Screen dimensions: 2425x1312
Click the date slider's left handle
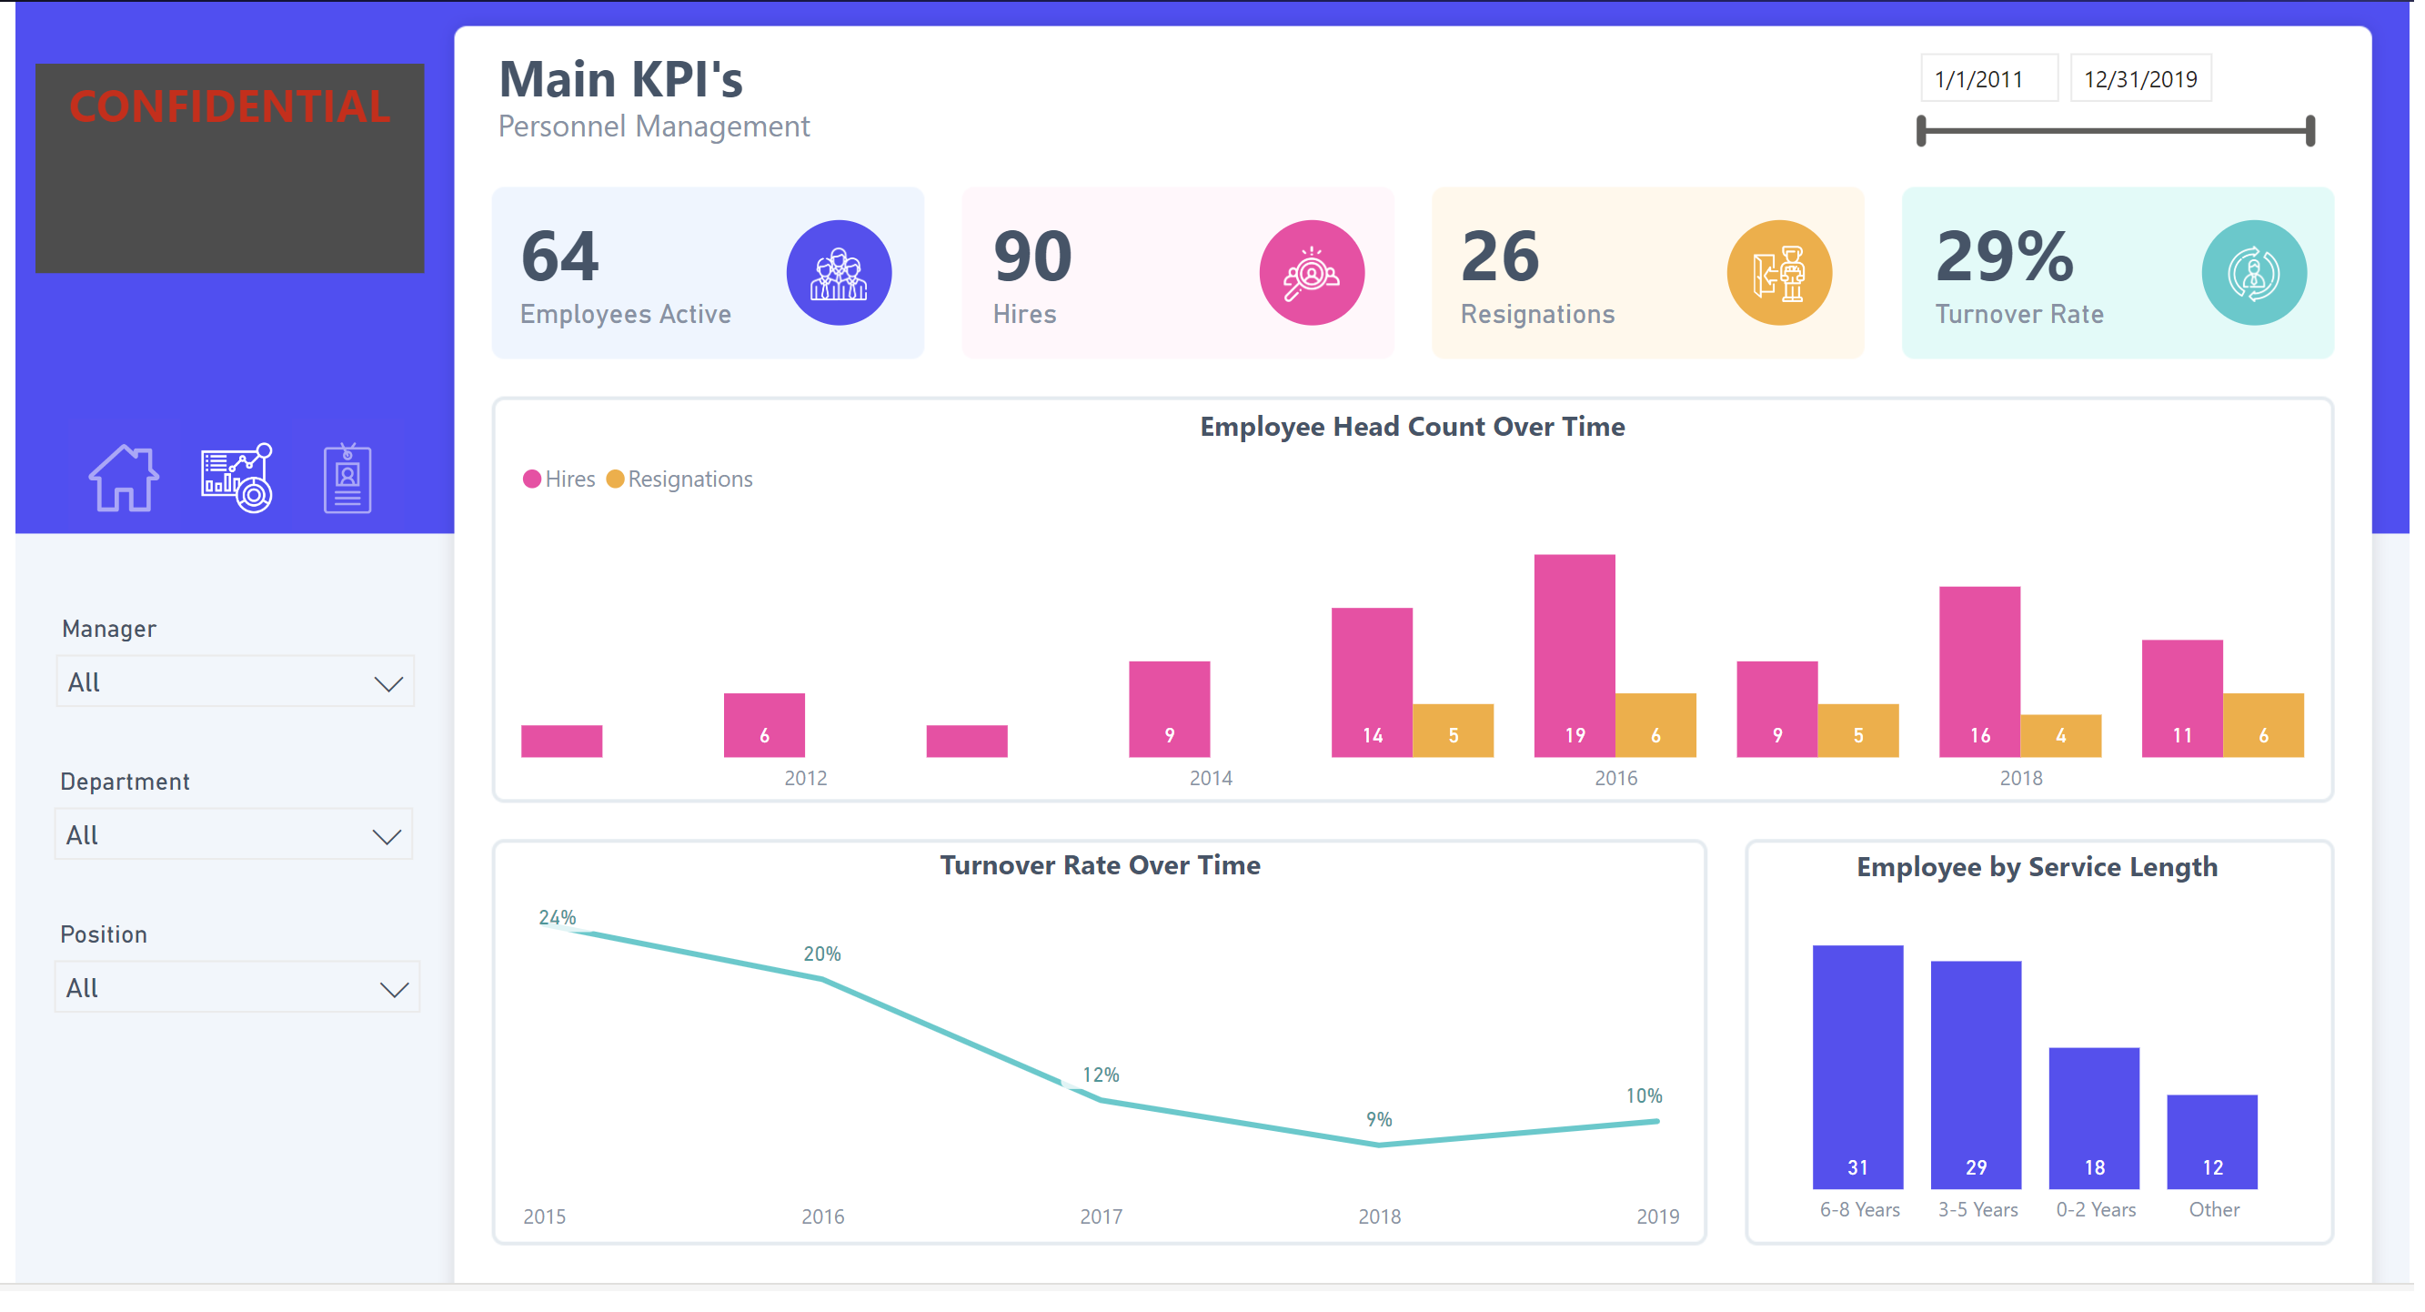point(1921,131)
